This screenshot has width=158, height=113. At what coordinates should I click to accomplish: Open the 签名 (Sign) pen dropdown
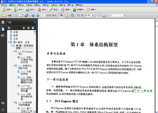coord(54,10)
